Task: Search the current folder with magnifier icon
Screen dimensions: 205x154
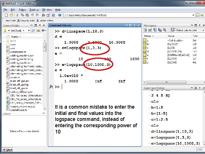Action: point(33,31)
